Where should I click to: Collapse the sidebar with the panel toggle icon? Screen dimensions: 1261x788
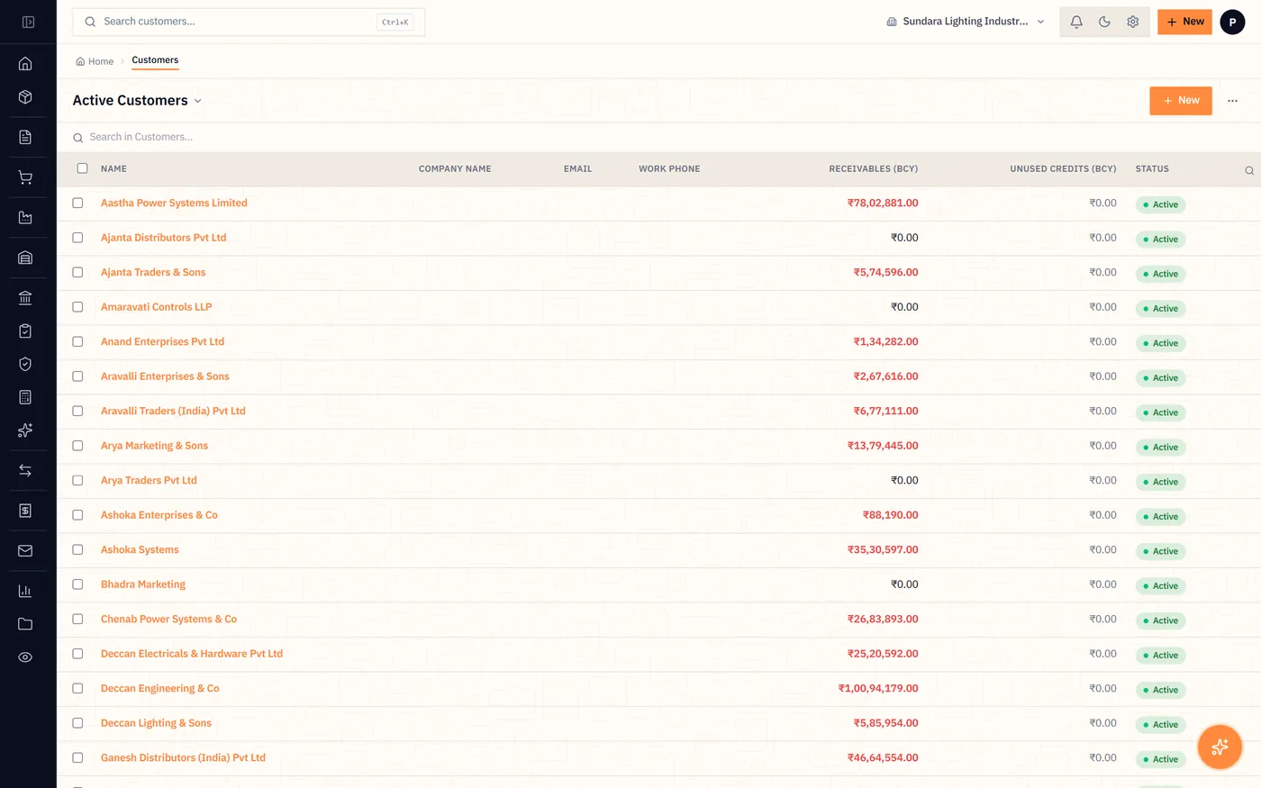(x=28, y=22)
